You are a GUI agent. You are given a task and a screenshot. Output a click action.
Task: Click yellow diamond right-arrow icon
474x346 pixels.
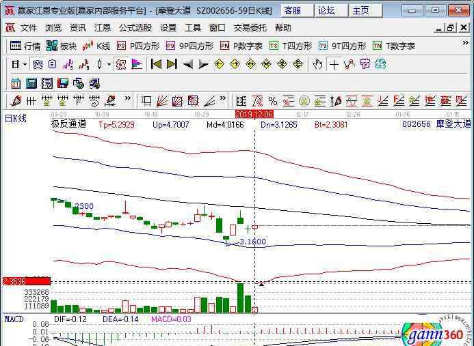pos(235,64)
